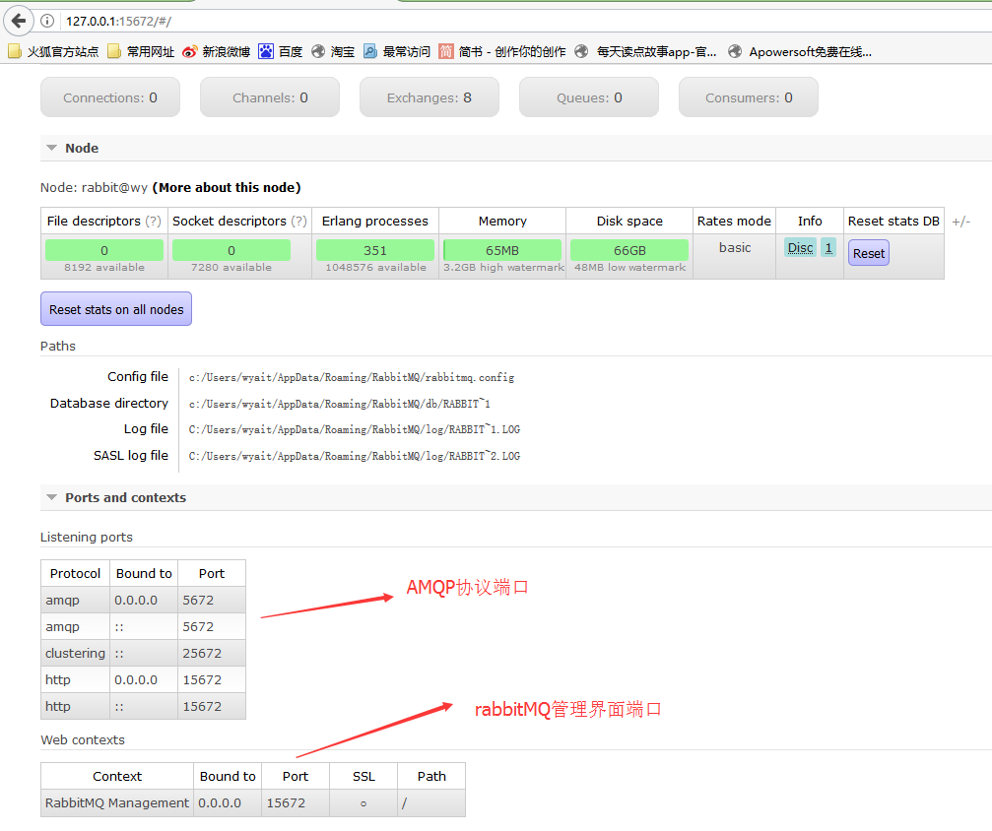The image size is (992, 831).
Task: Click the File descriptors 0 status bar
Action: point(104,250)
